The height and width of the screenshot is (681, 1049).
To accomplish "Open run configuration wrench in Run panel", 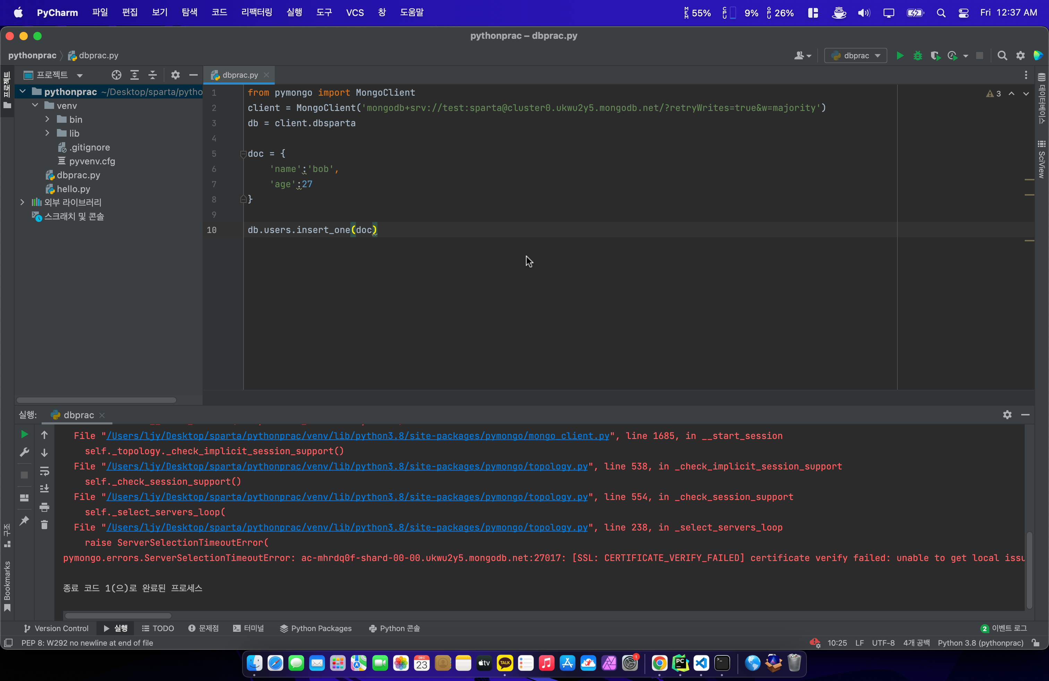I will pos(24,452).
